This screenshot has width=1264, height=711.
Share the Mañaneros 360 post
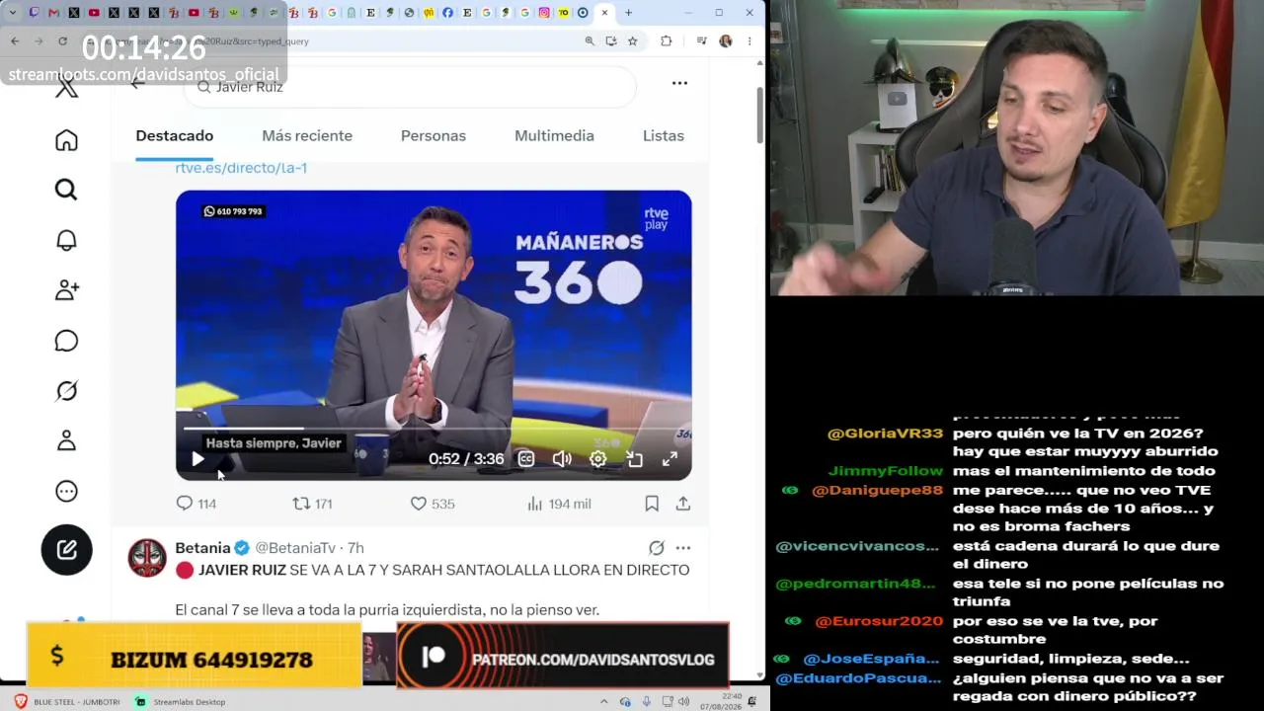pyautogui.click(x=683, y=504)
